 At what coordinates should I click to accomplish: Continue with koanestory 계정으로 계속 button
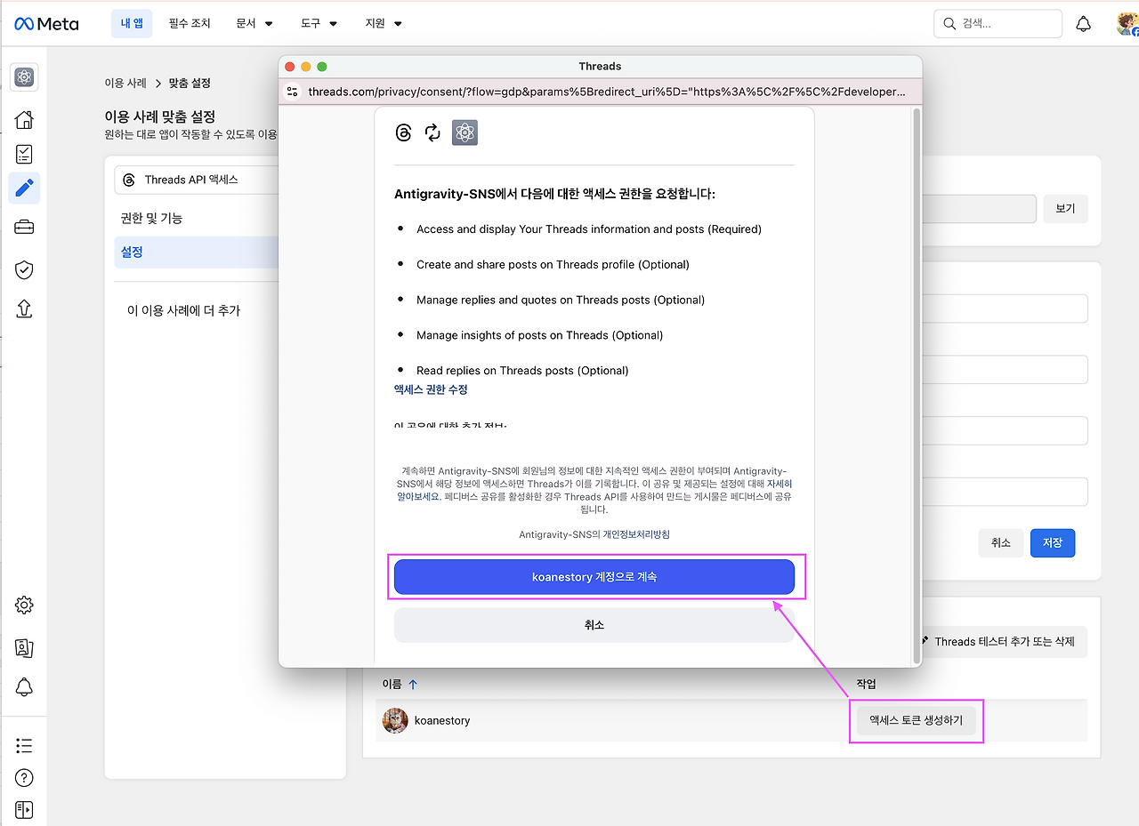pyautogui.click(x=594, y=577)
